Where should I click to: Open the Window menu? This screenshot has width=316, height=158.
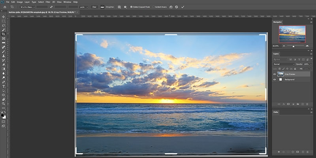tap(67, 2)
